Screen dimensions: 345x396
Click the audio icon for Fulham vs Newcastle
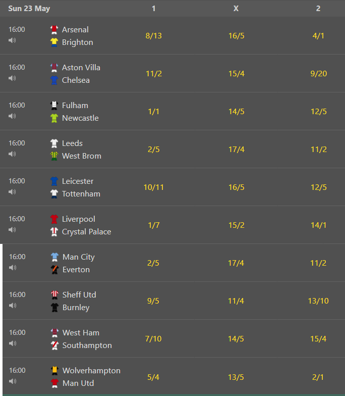pyautogui.click(x=12, y=116)
